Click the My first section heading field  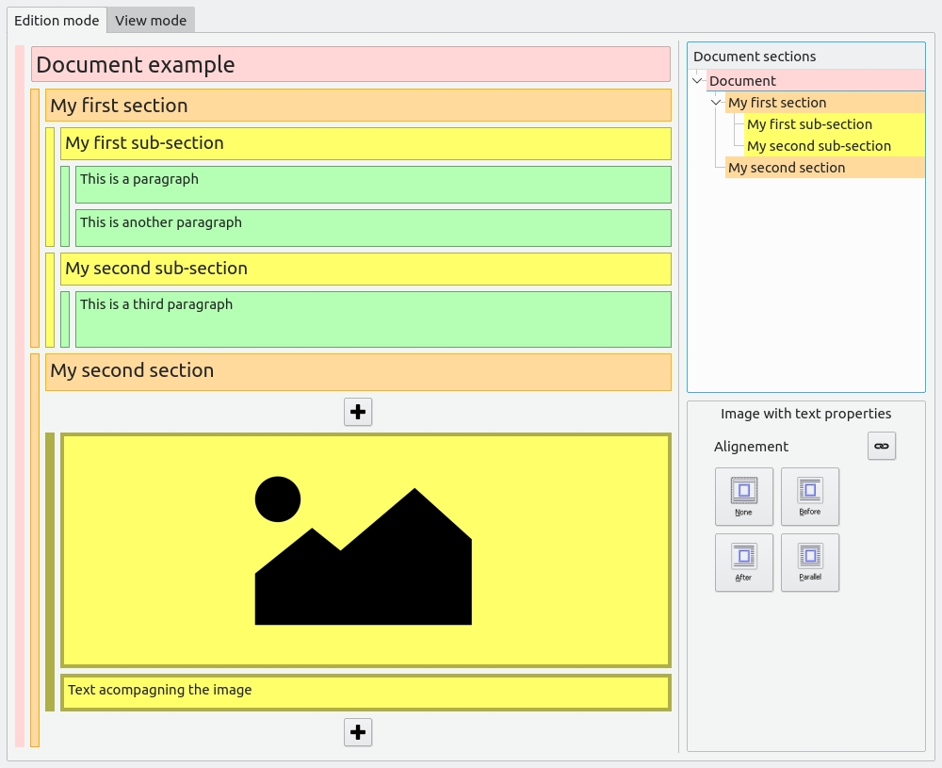(358, 106)
